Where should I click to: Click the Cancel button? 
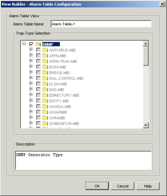(x=123, y=186)
